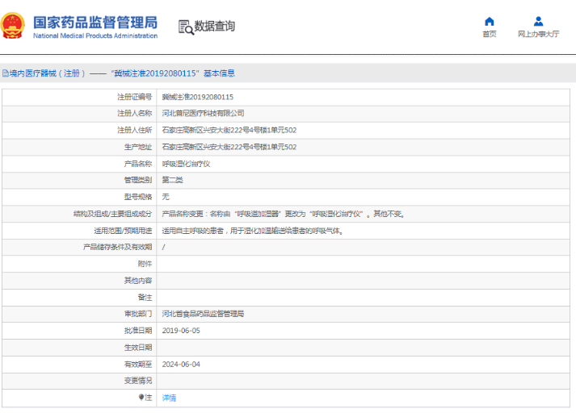The image size is (576, 413).
Task: Click the 管理类别 label
Action: click(138, 180)
